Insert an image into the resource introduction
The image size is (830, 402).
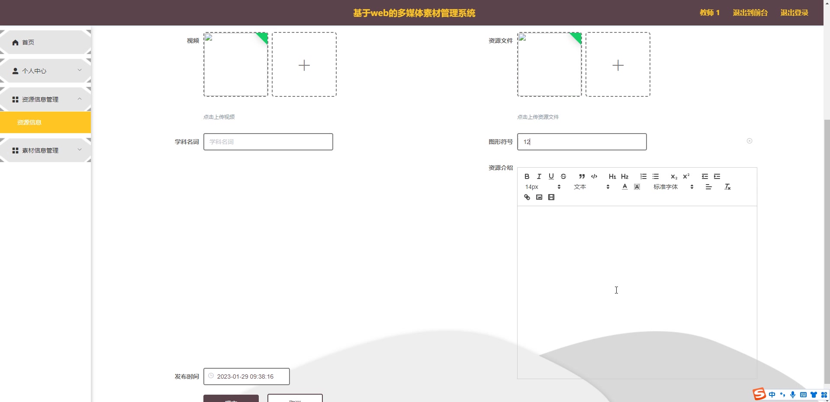pos(539,197)
